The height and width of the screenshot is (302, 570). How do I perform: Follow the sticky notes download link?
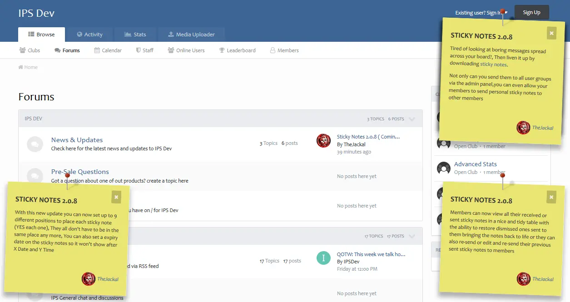(x=493, y=64)
